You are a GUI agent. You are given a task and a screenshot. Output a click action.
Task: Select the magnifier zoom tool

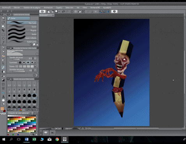tap(3, 18)
